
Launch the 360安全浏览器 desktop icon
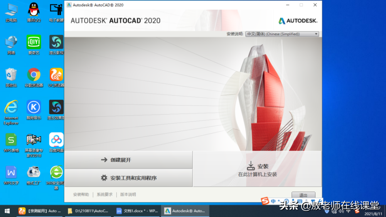pos(56,178)
